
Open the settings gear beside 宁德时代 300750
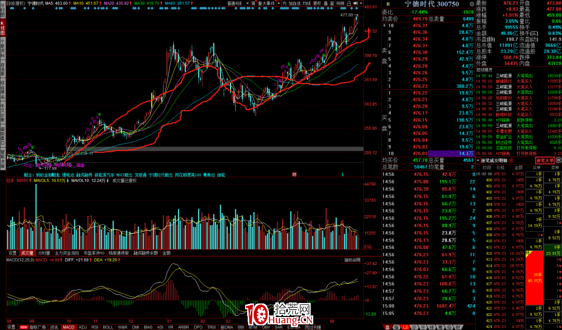(471, 4)
